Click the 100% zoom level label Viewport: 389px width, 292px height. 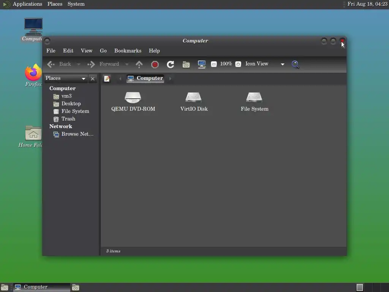[226, 64]
